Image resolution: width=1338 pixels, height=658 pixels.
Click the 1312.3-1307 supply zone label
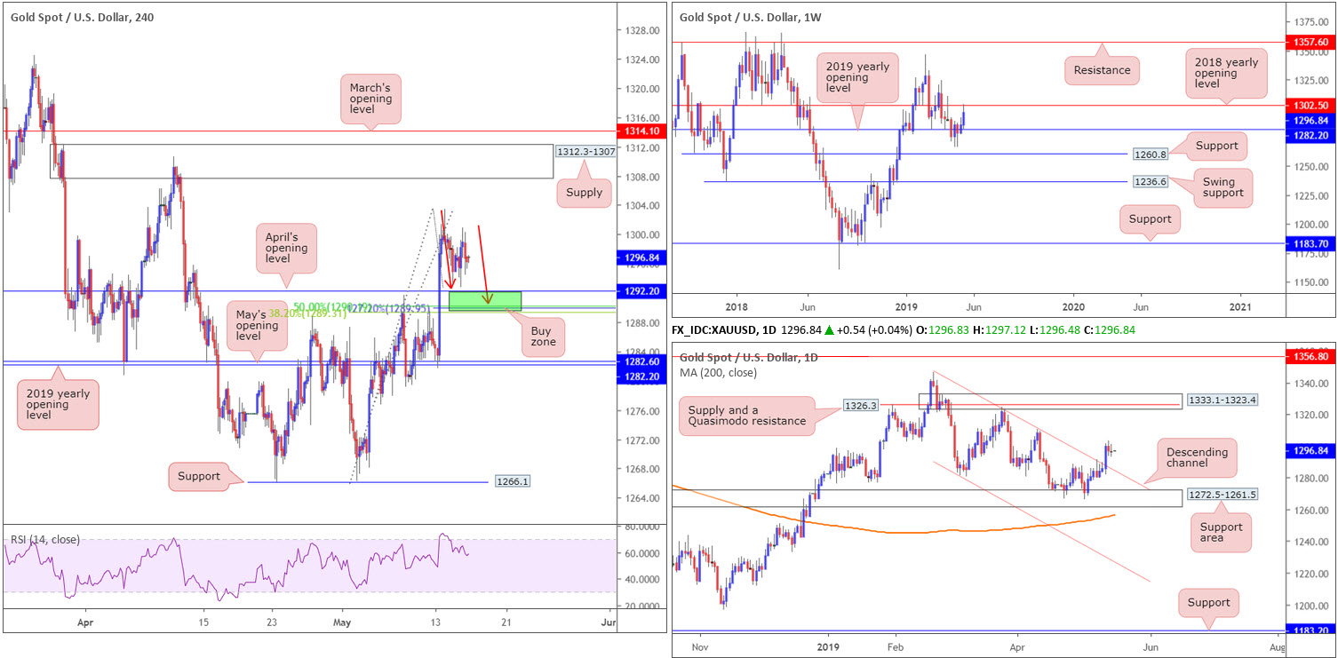click(585, 152)
